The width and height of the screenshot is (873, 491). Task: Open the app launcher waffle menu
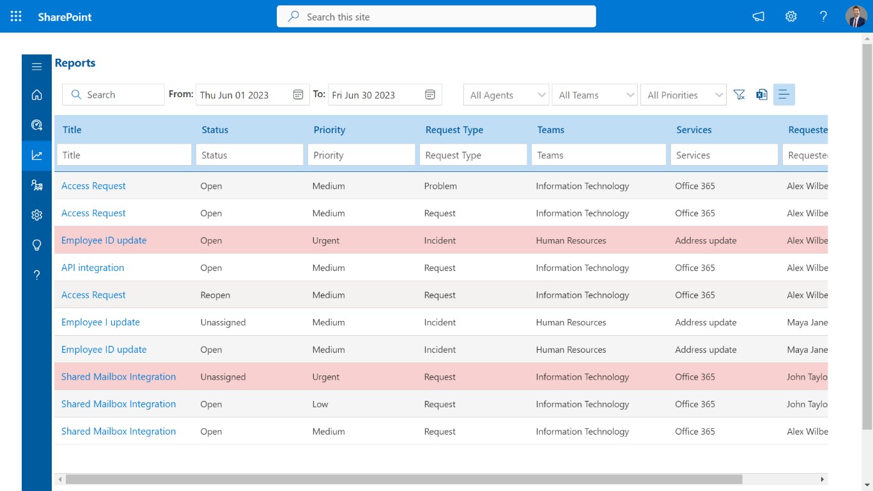point(16,17)
